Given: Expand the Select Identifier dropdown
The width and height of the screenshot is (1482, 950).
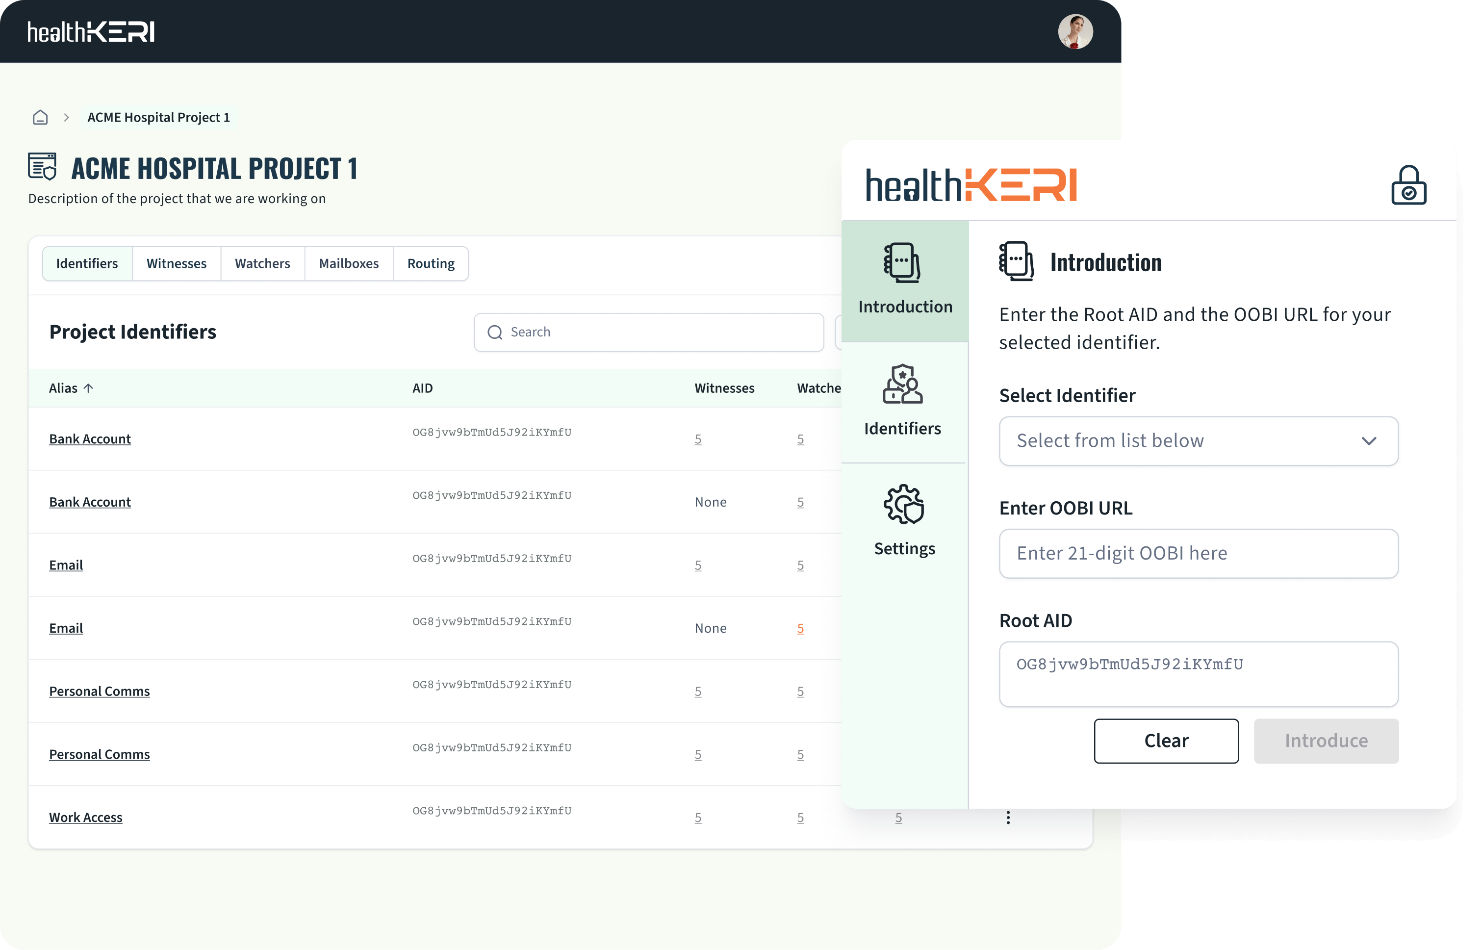Looking at the screenshot, I should coord(1198,441).
